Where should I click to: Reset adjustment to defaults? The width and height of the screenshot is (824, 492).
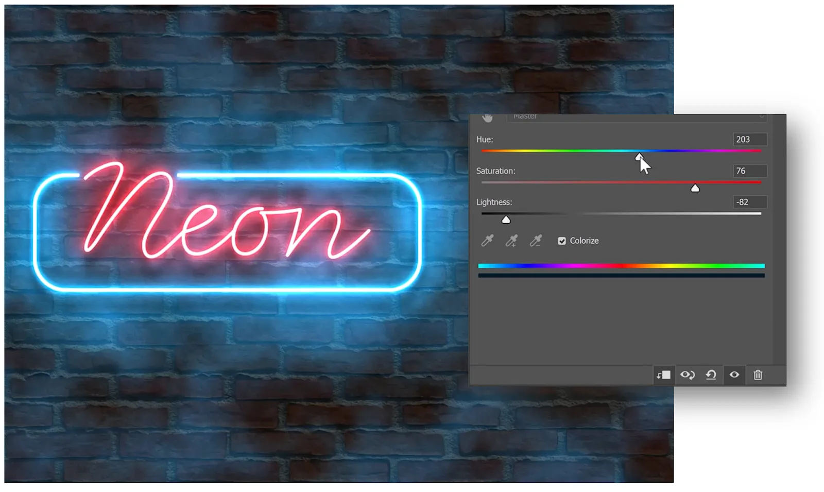coord(711,375)
